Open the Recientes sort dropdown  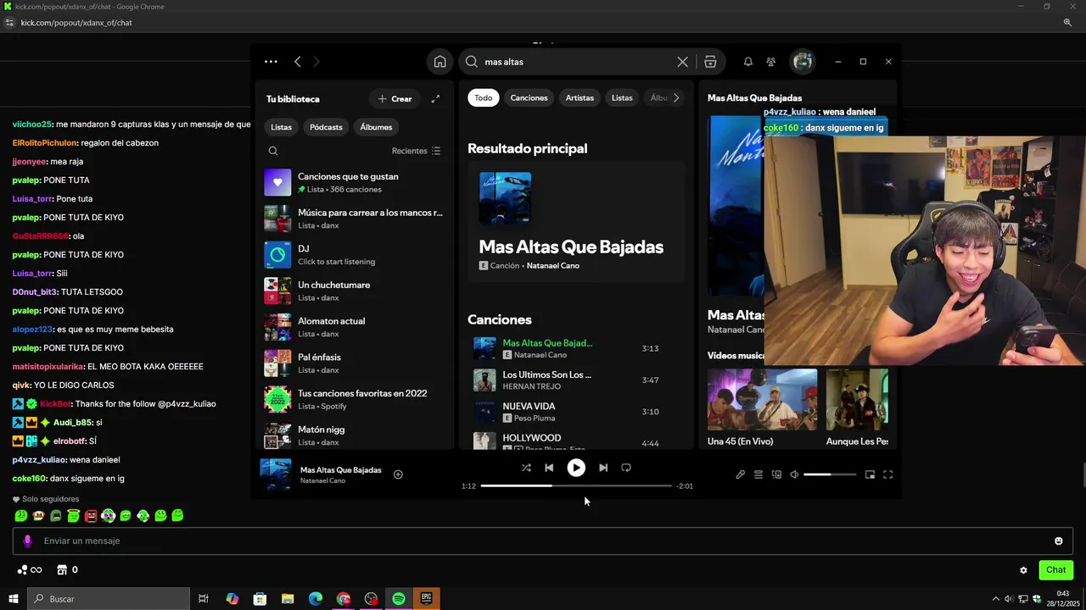point(416,151)
